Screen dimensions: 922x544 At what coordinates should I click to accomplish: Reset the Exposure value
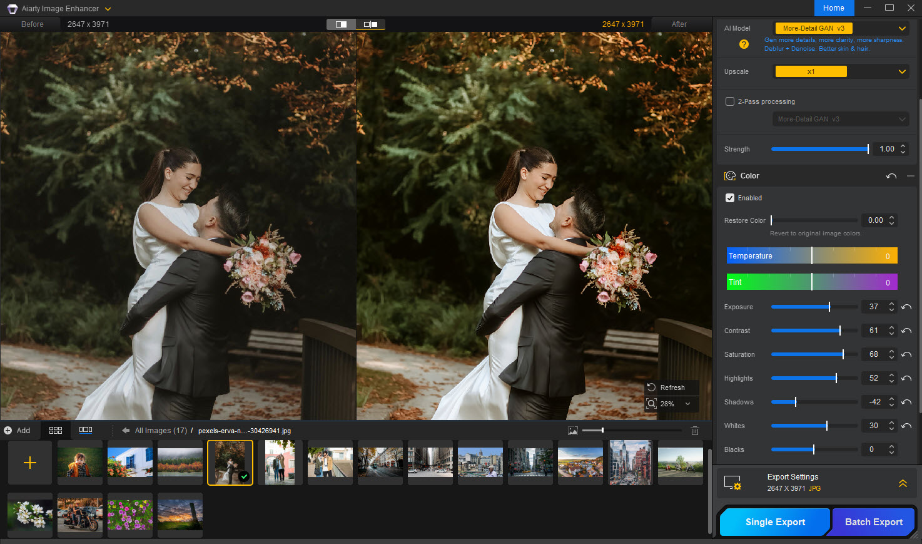[906, 307]
